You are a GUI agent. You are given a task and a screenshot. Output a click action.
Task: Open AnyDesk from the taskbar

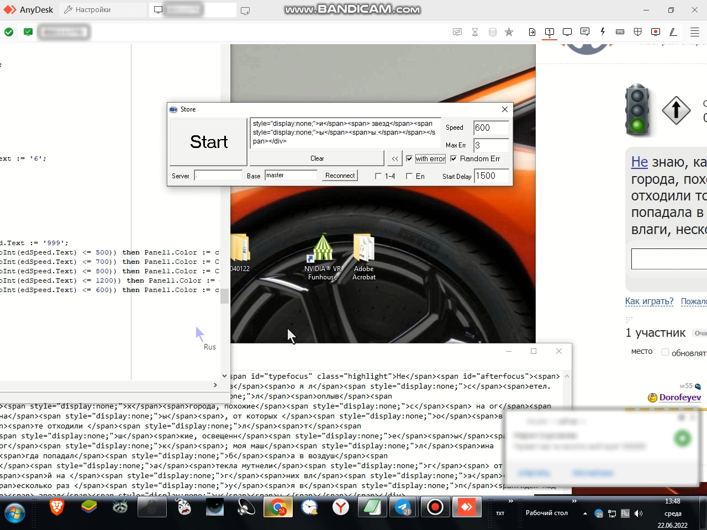click(467, 507)
